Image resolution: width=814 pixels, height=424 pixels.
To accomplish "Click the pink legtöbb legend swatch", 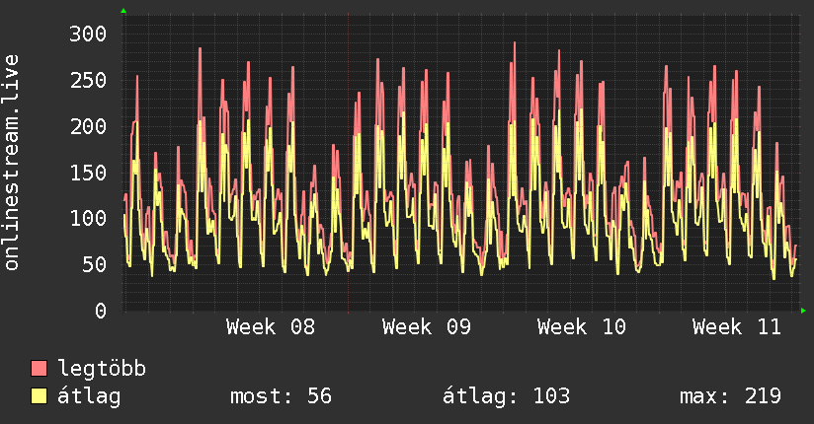I will click(x=39, y=368).
